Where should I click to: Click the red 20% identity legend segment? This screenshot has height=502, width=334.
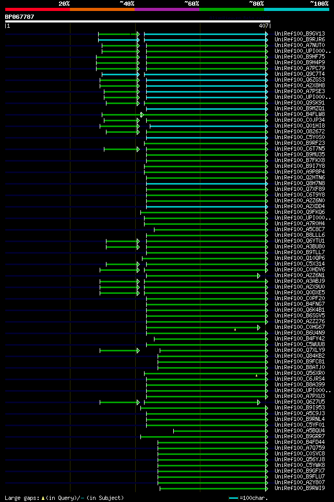tap(38, 9)
